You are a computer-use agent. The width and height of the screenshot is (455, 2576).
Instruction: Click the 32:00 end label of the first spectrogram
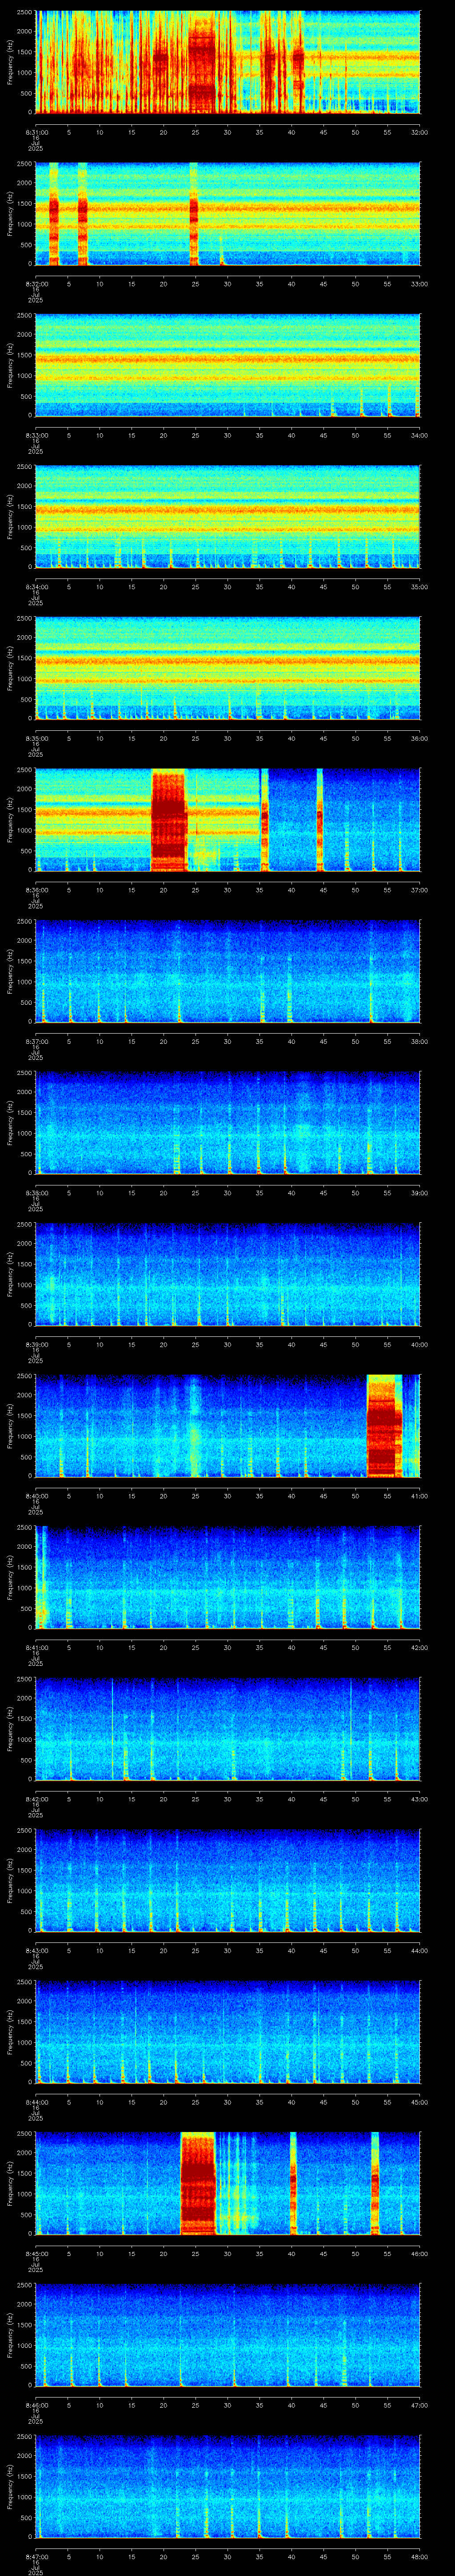coord(419,132)
